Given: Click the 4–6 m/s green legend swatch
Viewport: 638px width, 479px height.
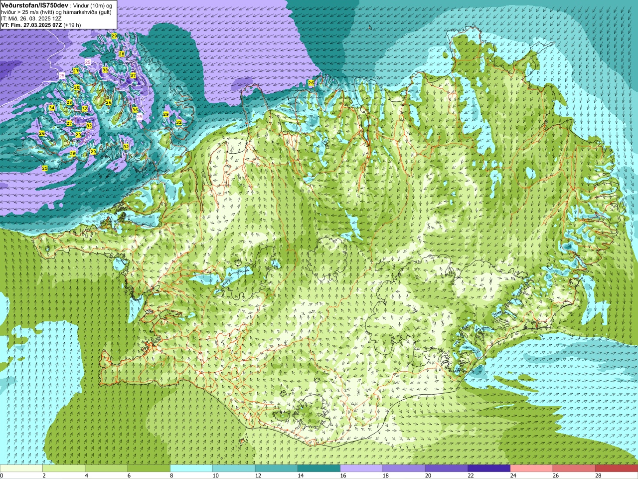Looking at the screenshot, I should click(x=106, y=469).
